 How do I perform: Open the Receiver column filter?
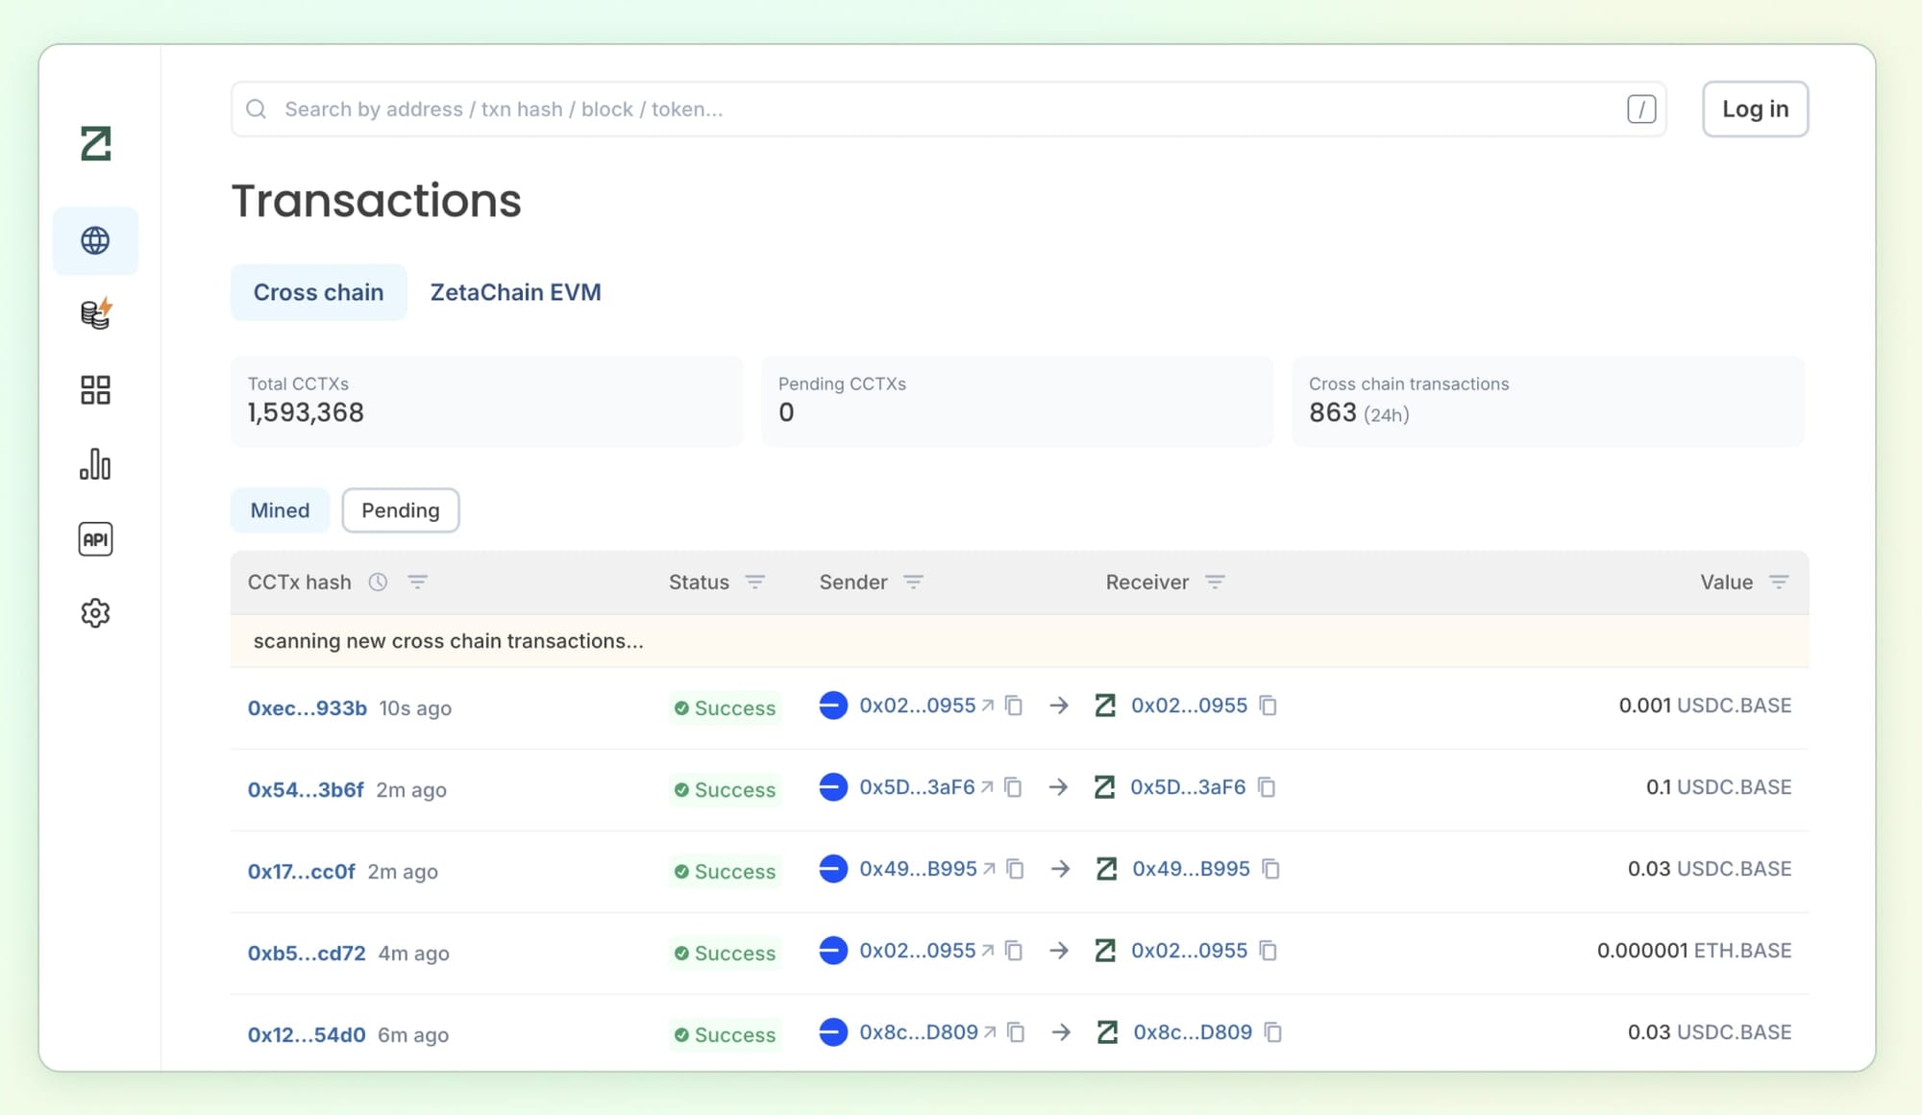point(1215,582)
